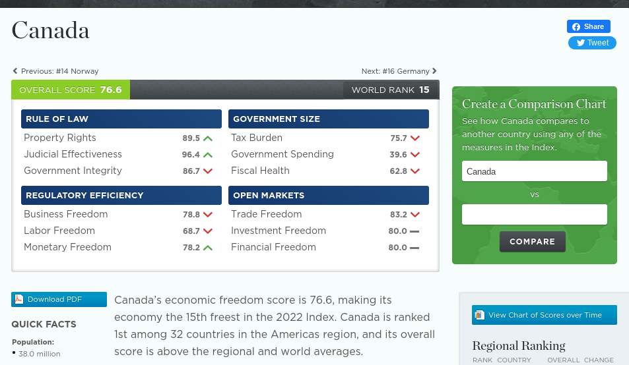Click green up arrow for Monetary Freedom
The image size is (629, 365).
coord(208,248)
